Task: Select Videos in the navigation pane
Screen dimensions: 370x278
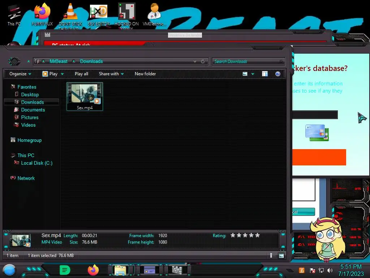Action: (x=28, y=125)
